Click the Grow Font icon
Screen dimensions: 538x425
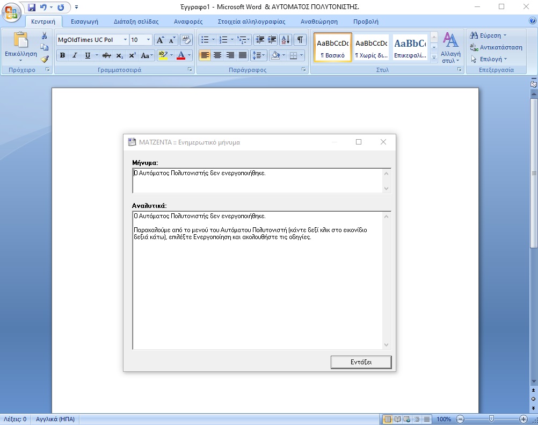click(160, 40)
